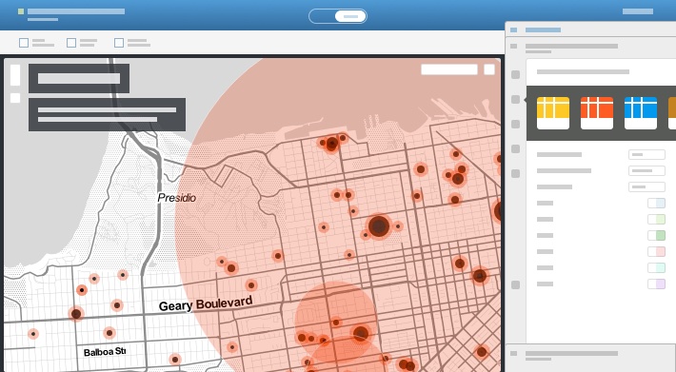Check the second checkbox in the toolbar

pyautogui.click(x=71, y=43)
